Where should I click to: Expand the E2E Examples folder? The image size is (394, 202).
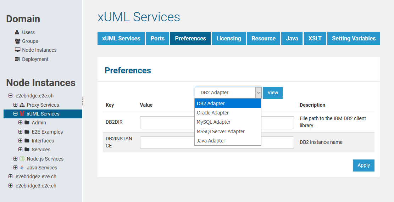pos(20,132)
